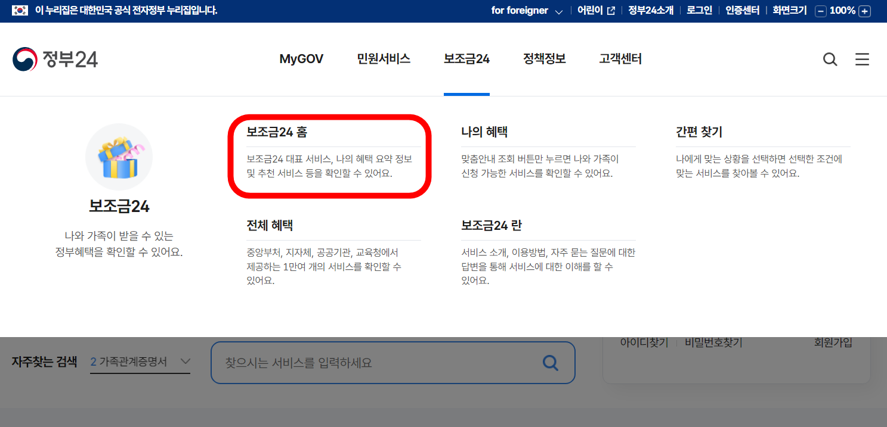Screen dimensions: 887x427
Task: Click the 정부24 logo
Action: 55,59
